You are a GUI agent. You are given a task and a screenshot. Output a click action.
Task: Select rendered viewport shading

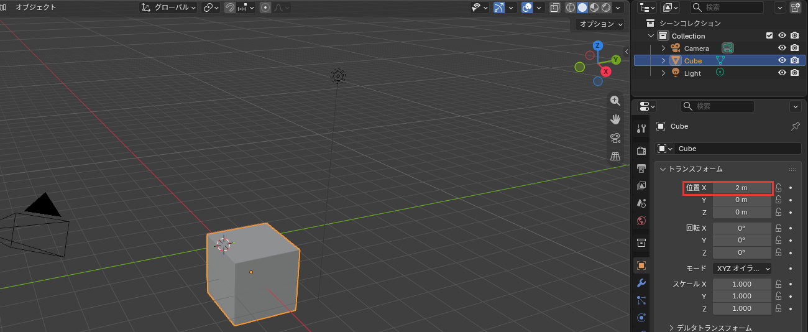click(605, 7)
